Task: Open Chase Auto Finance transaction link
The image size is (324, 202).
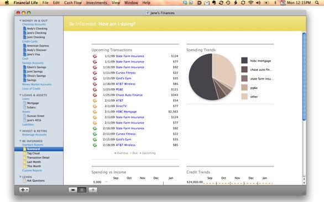Action: click(x=129, y=95)
